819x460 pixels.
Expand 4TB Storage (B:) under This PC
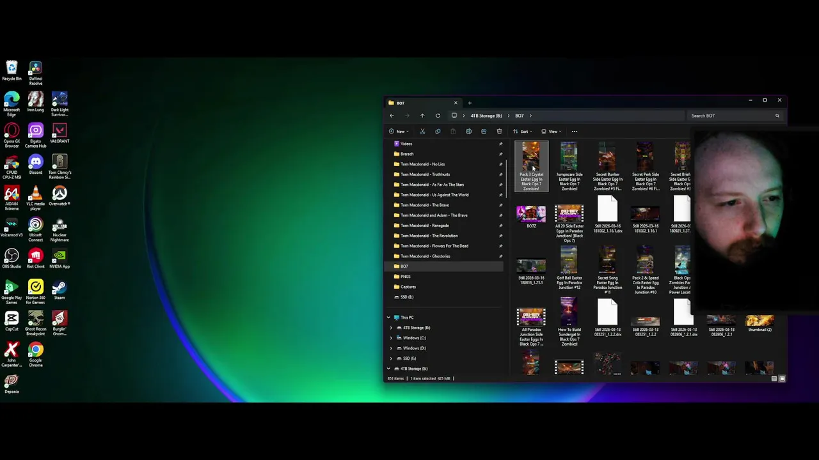(392, 328)
